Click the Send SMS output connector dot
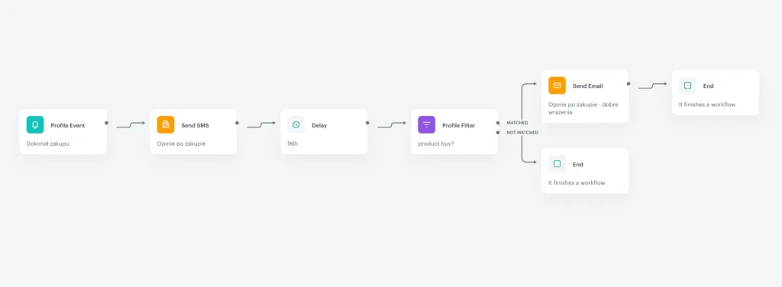 click(x=237, y=123)
